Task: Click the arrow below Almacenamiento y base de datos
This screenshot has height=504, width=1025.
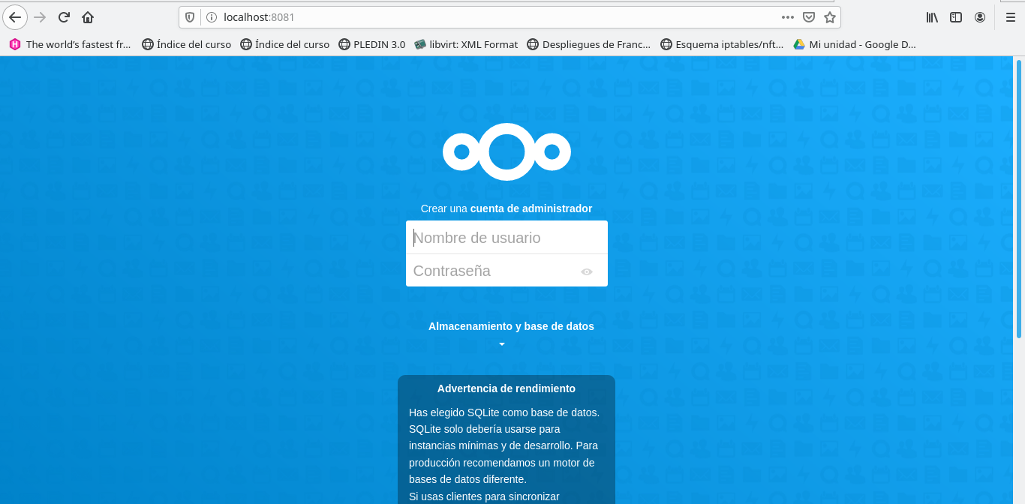Action: point(502,344)
